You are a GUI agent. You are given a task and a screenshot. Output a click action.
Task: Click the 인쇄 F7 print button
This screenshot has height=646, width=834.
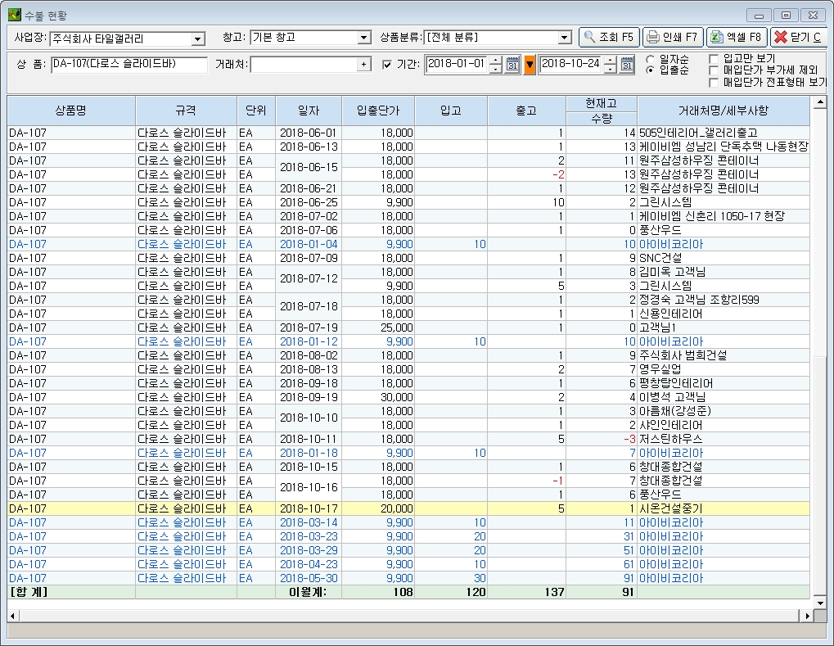tap(673, 37)
